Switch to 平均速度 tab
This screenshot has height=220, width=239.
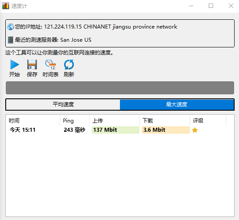click(x=63, y=105)
